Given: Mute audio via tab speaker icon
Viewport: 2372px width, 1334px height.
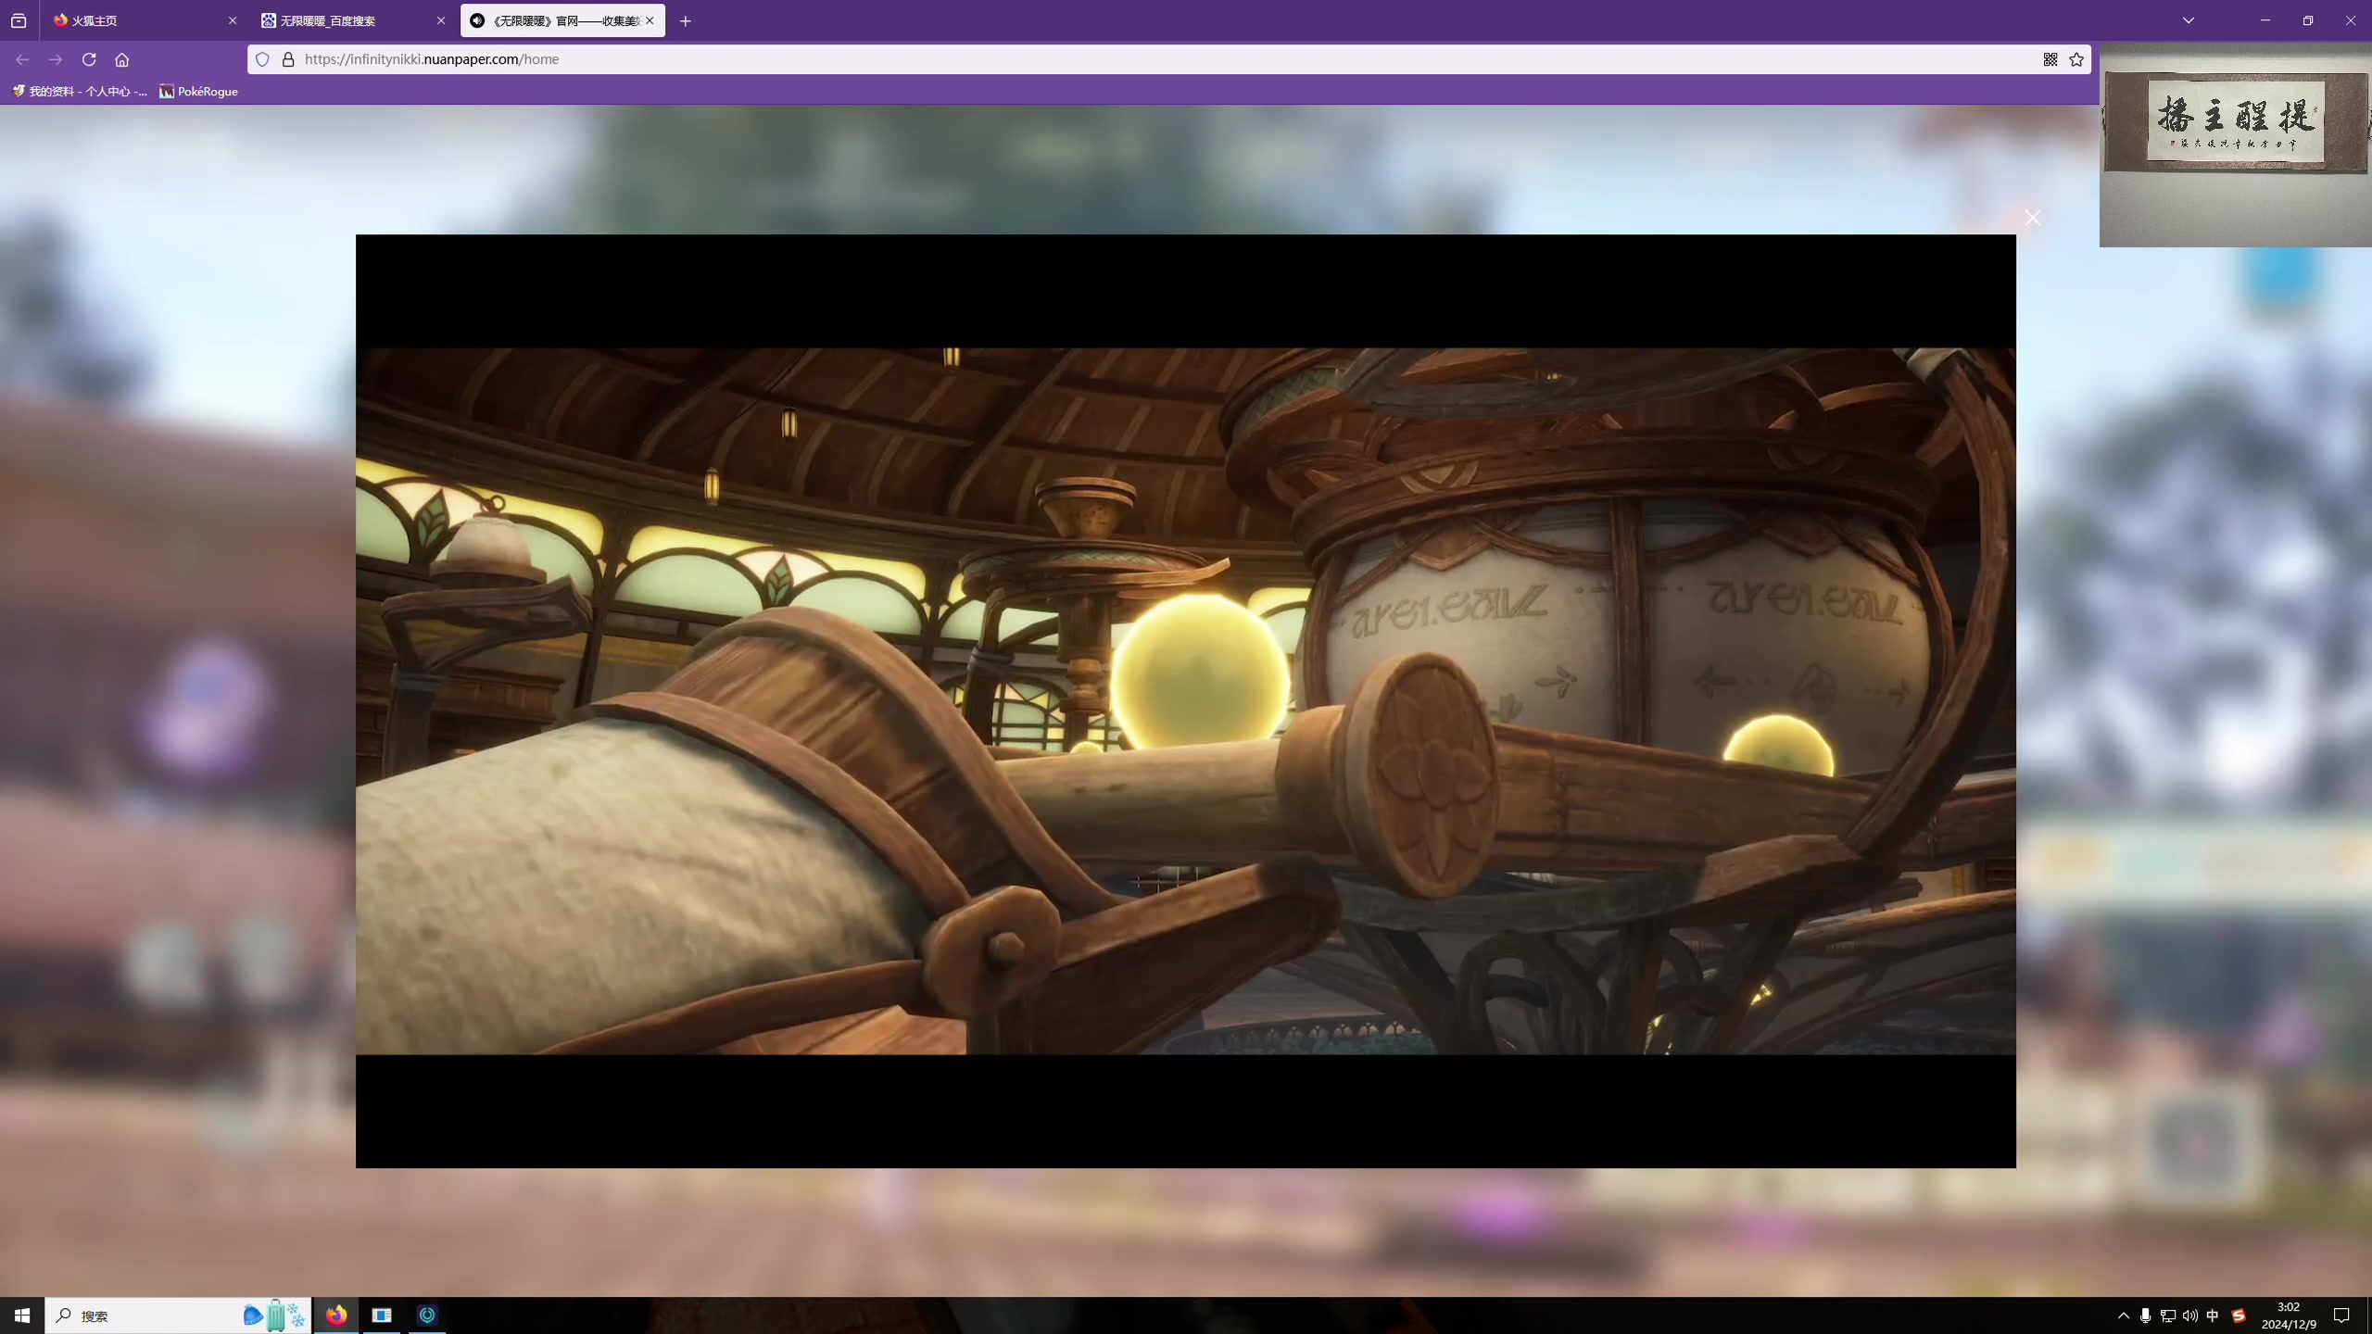Looking at the screenshot, I should [477, 20].
